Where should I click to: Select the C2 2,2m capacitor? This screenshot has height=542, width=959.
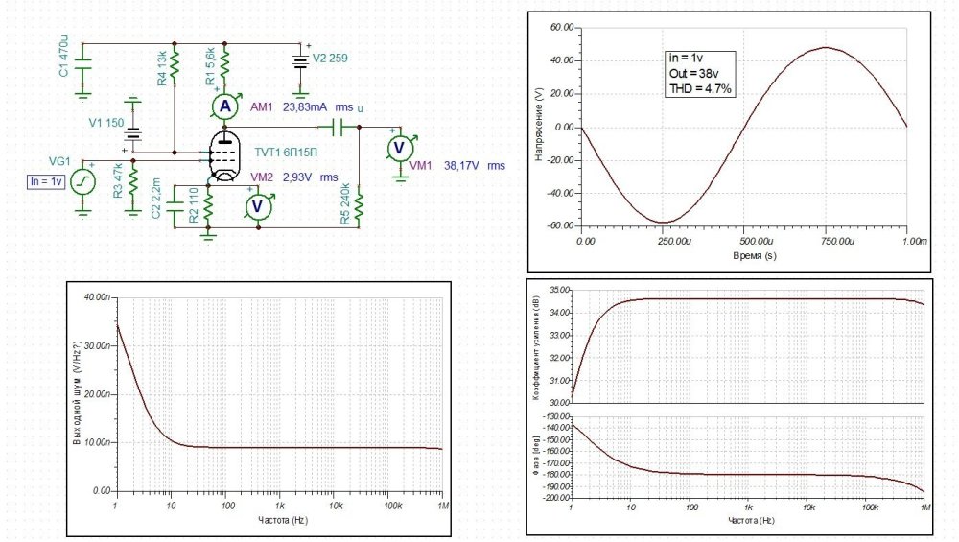click(x=175, y=204)
